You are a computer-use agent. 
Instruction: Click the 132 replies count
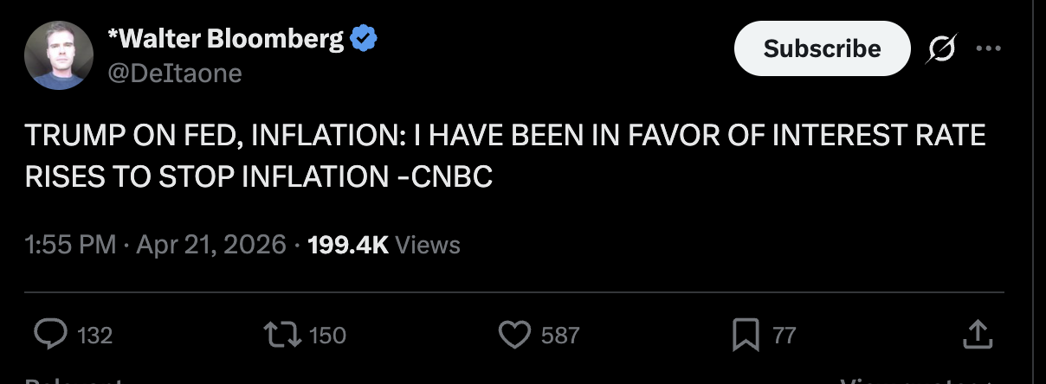point(95,336)
